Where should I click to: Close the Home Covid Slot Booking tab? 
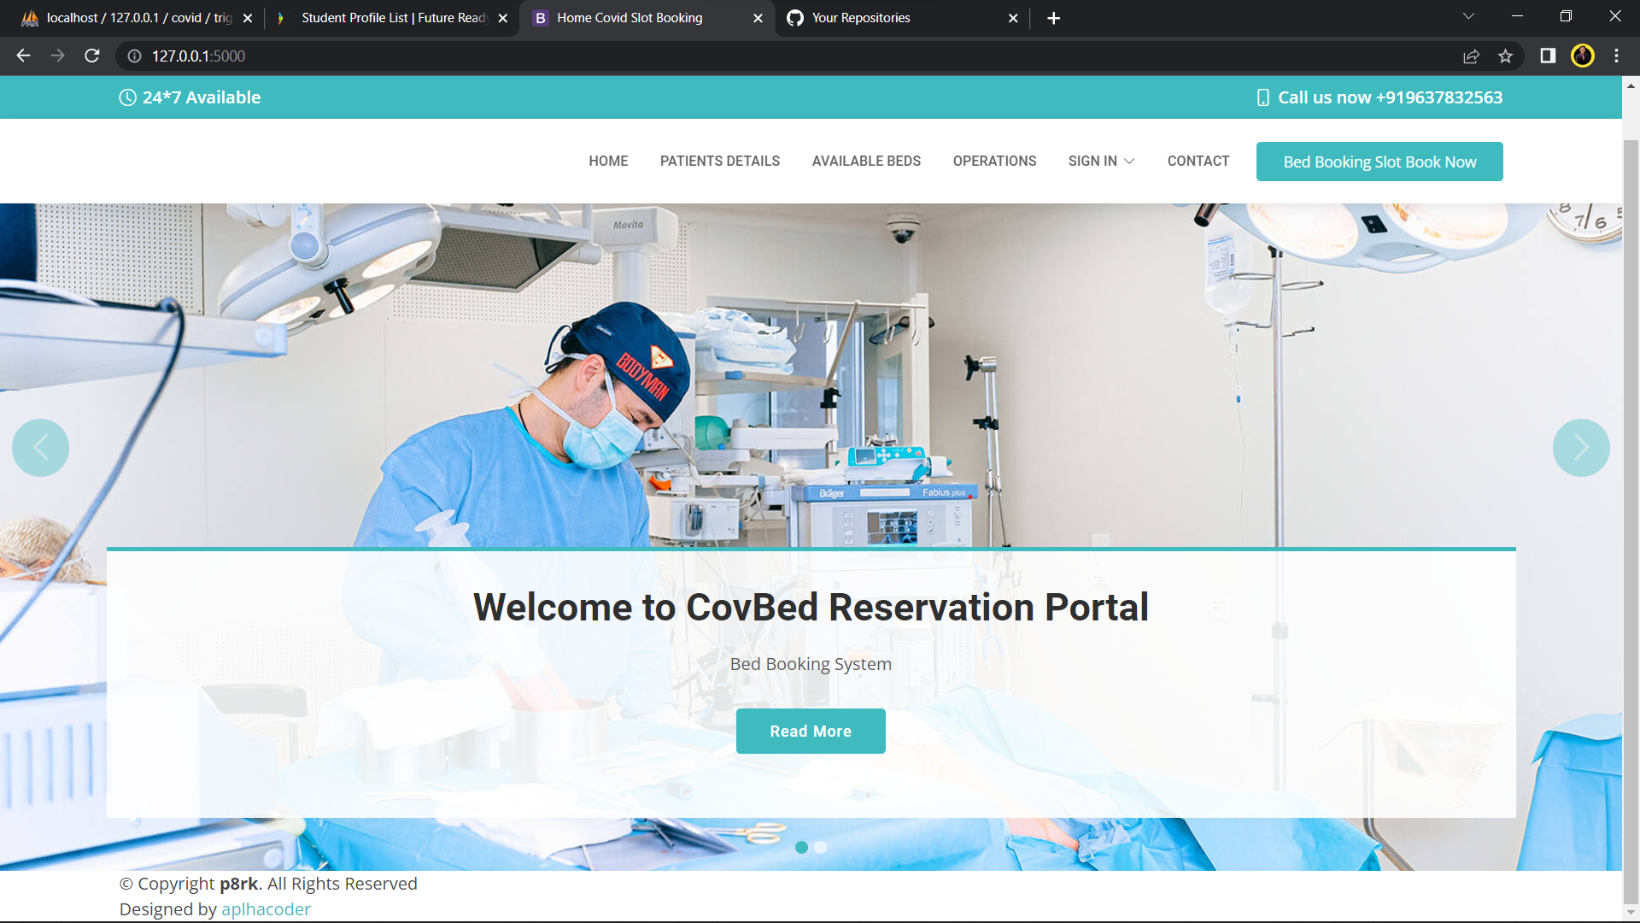(758, 18)
